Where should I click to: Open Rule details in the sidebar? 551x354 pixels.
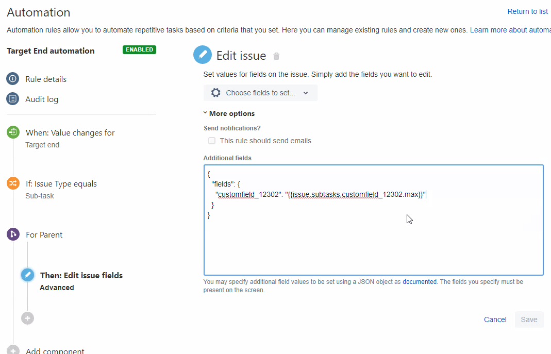(46, 79)
